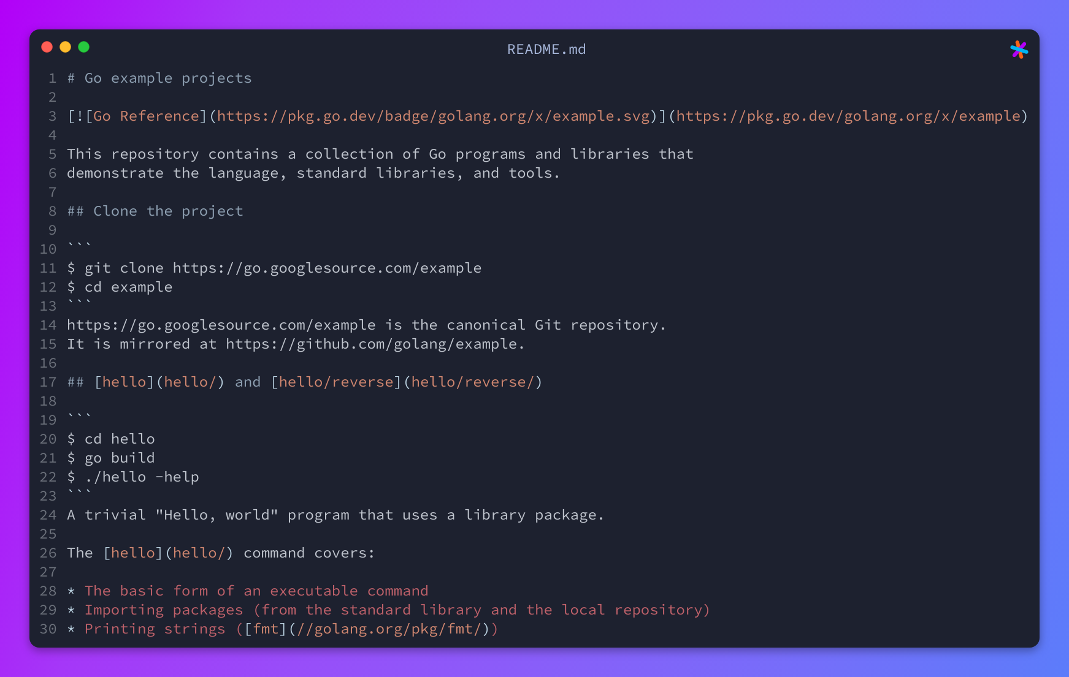
Task: Click the git clone command line
Action: [274, 268]
